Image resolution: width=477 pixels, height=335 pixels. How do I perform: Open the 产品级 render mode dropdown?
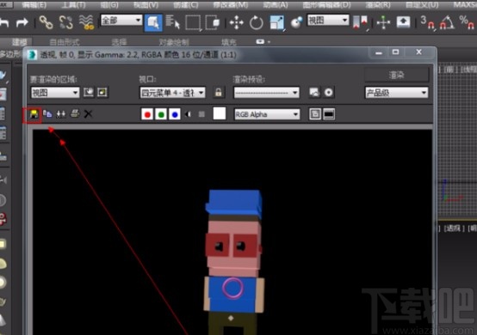pos(396,93)
